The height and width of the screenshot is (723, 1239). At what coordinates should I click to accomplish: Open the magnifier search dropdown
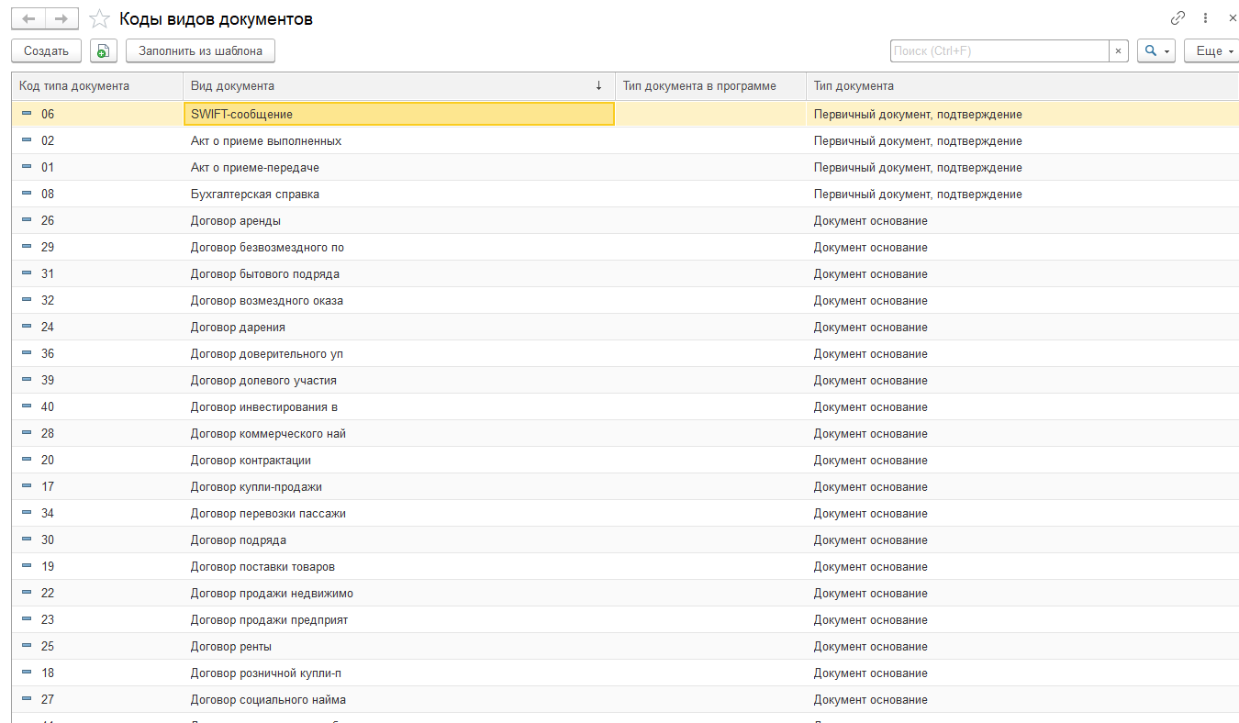(1156, 51)
